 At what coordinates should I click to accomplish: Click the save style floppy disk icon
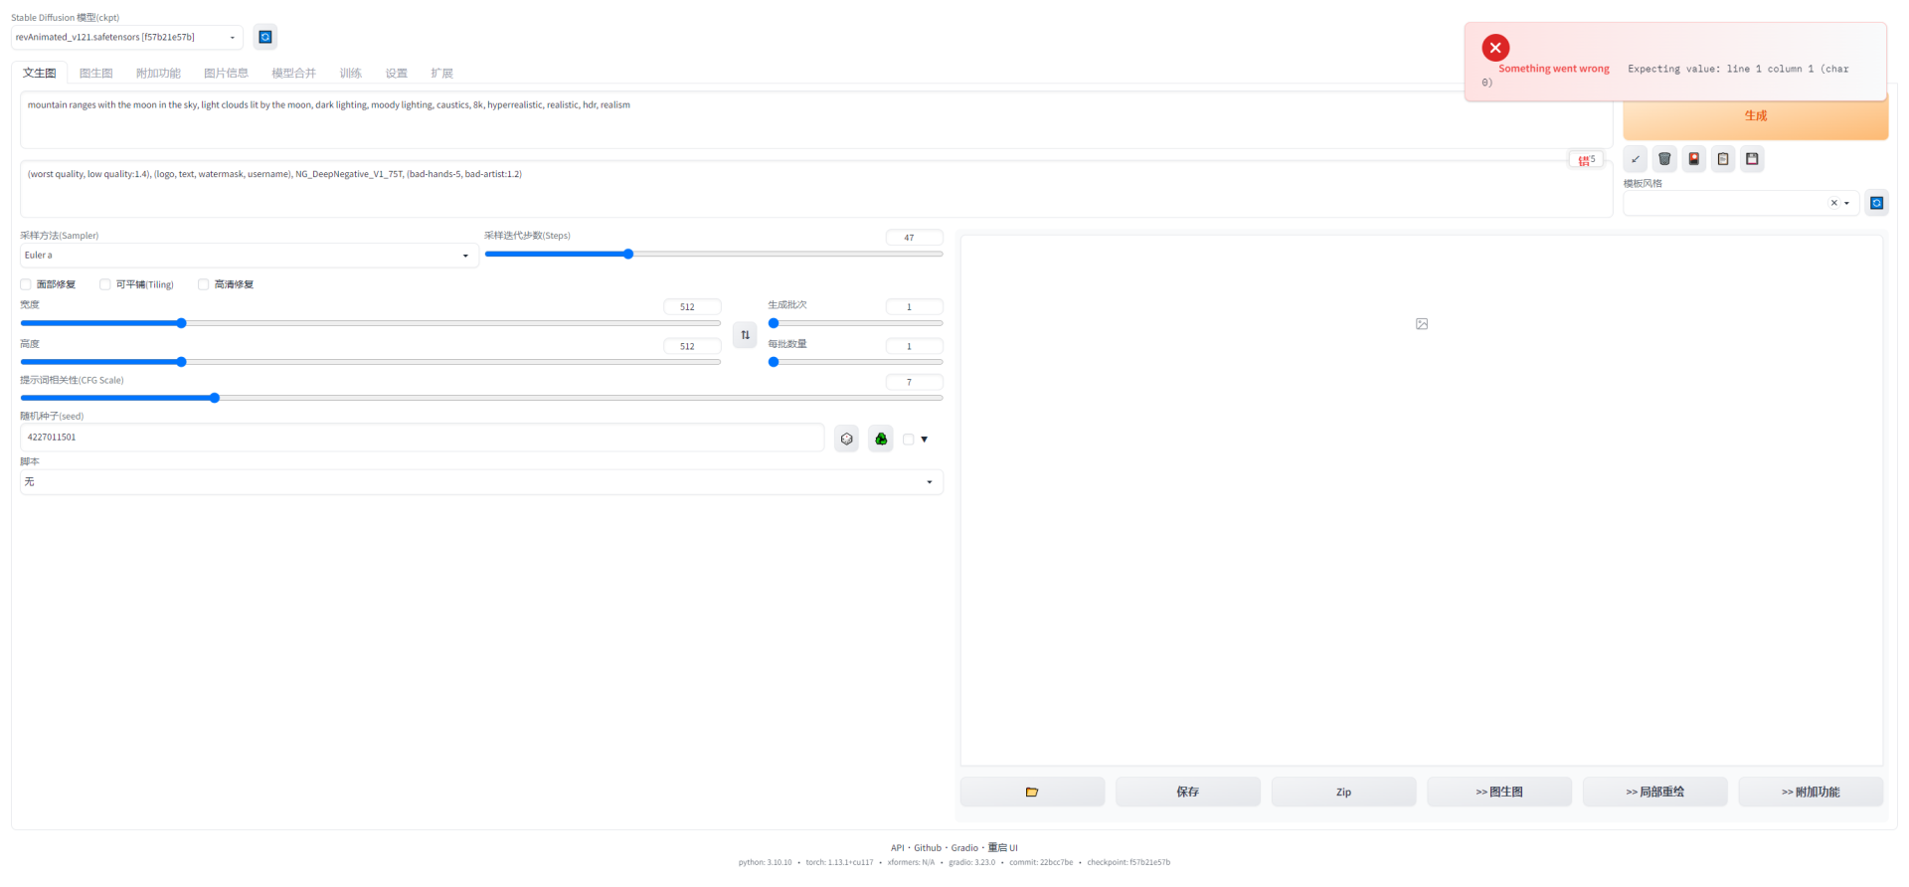(x=1752, y=159)
